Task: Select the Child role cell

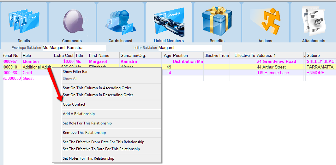Action: pos(38,73)
